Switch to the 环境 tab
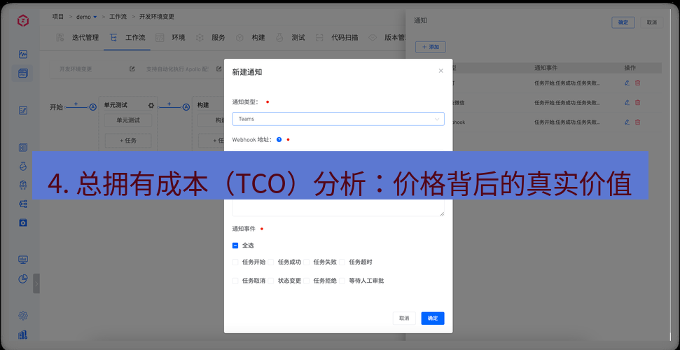Viewport: 680px width, 350px height. (x=179, y=38)
